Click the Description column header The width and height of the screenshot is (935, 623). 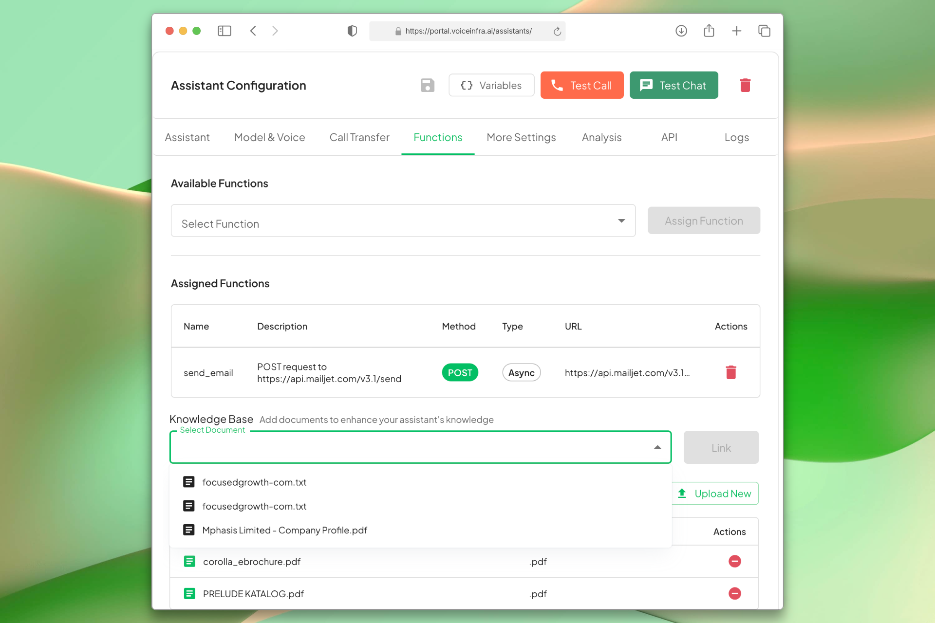(282, 326)
